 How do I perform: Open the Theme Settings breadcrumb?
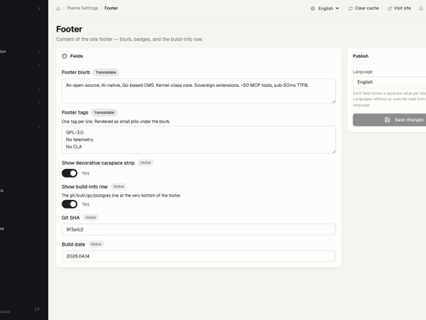(82, 8)
